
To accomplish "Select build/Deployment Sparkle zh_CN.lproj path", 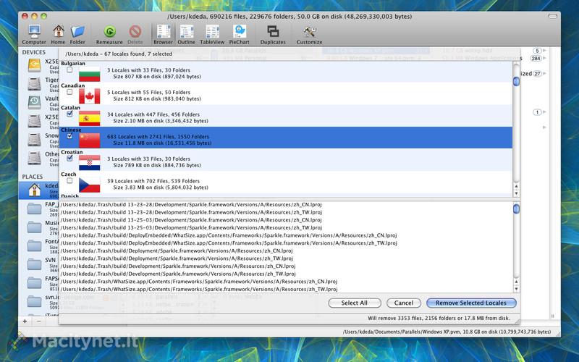I will 177,251.
